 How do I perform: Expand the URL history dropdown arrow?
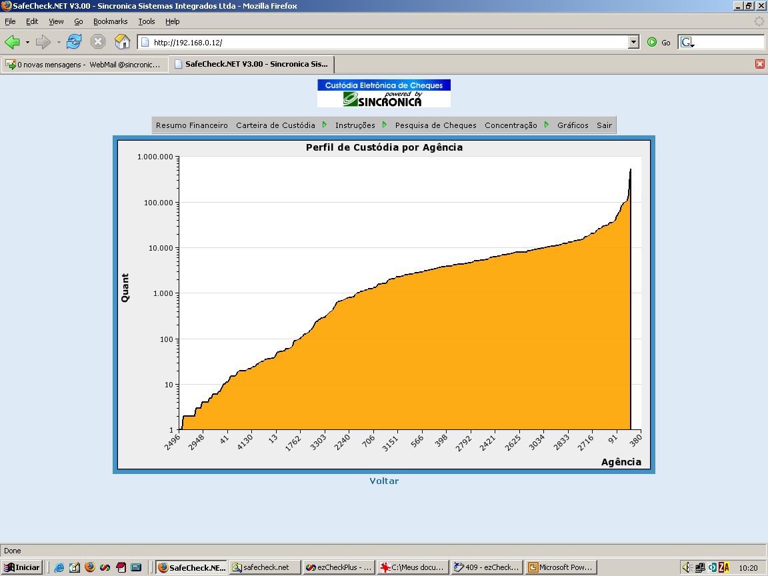click(633, 42)
